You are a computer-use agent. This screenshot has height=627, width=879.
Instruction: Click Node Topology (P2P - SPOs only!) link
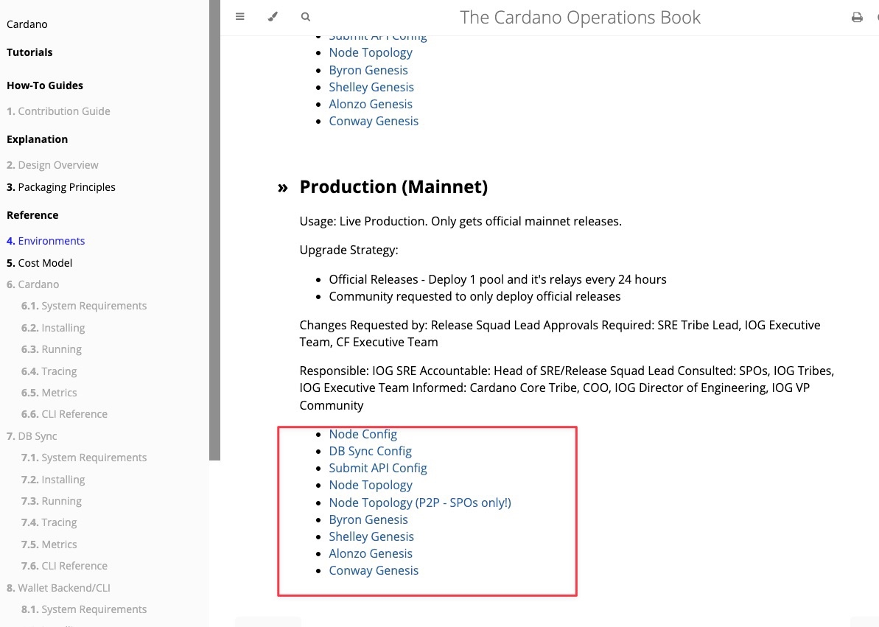(x=419, y=502)
